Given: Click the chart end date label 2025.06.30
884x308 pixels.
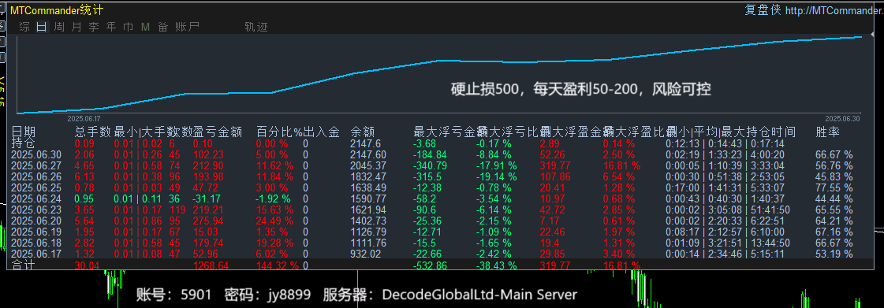Looking at the screenshot, I should 844,119.
